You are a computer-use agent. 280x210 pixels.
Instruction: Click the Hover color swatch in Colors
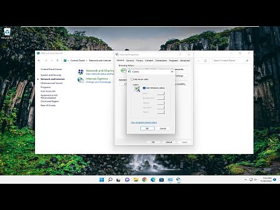[x=160, y=112]
